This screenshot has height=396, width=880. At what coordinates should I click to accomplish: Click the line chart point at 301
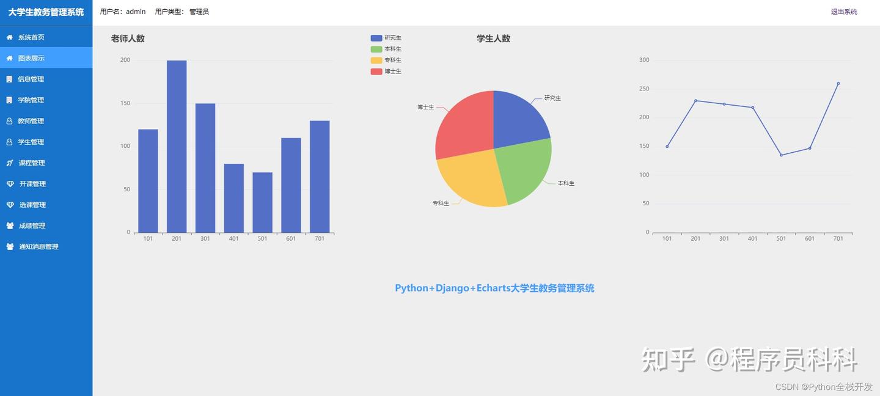click(724, 104)
